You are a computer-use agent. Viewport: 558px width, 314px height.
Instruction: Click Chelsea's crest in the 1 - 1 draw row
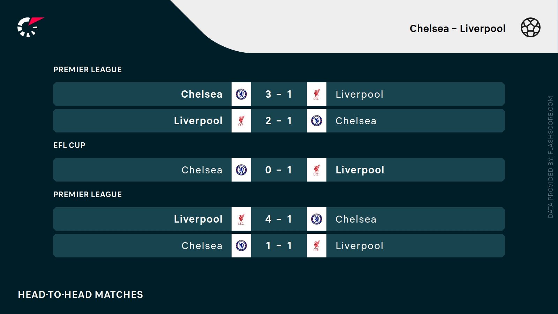241,246
